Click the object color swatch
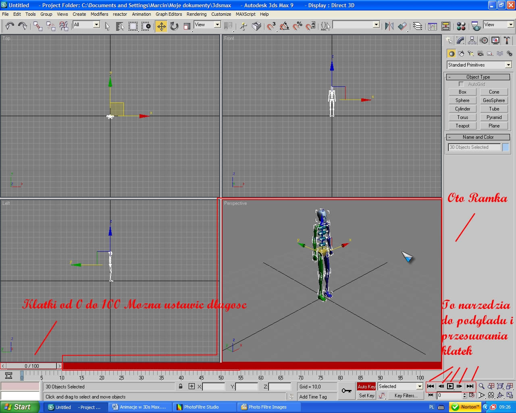 tap(506, 147)
